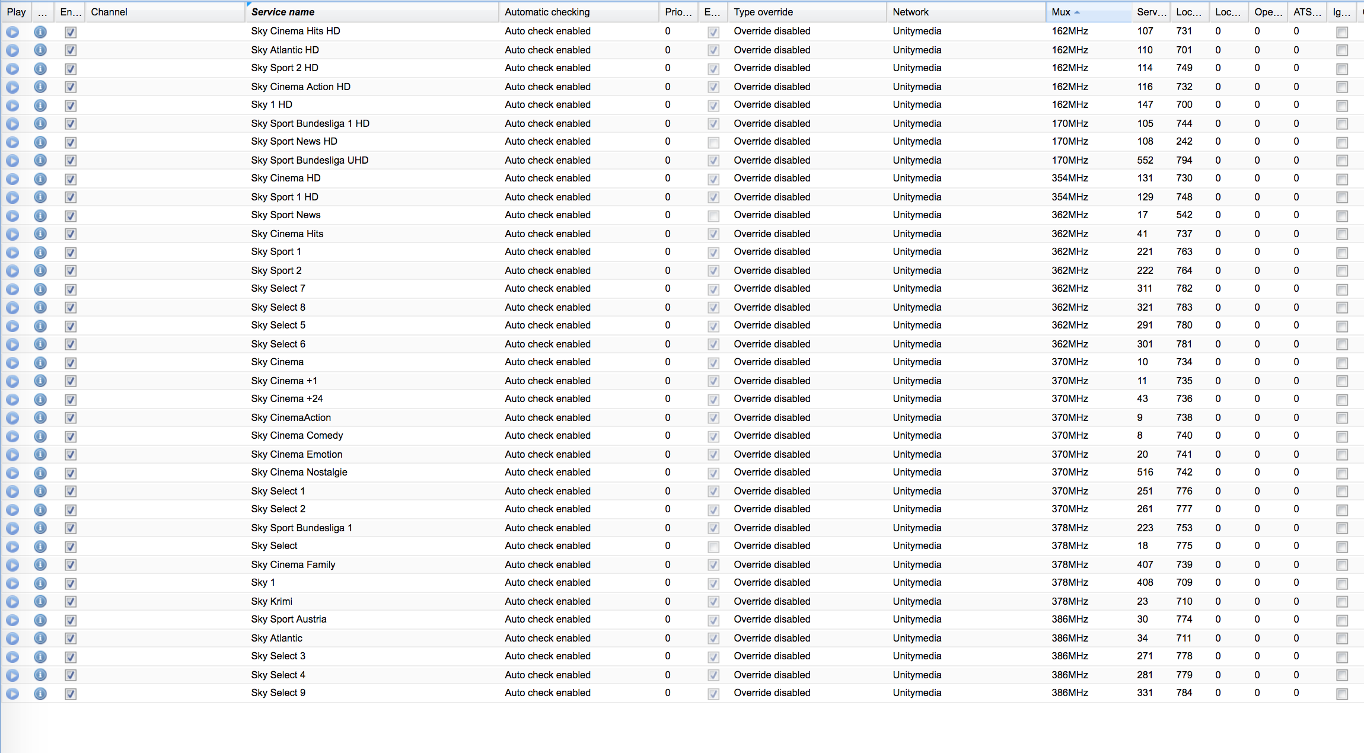Click Auto check enabled for Sky Cinema Hits HD
Image resolution: width=1364 pixels, height=753 pixels.
coord(547,31)
